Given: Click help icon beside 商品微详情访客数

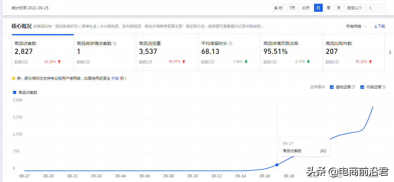Looking at the screenshot, I should 115,44.
